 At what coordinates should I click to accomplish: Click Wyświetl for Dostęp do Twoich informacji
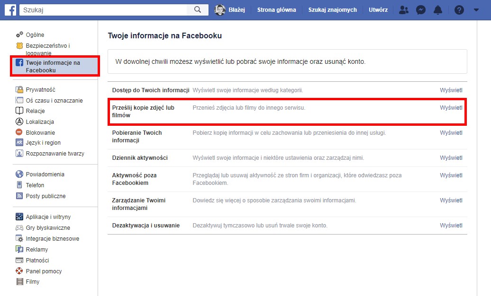click(451, 90)
